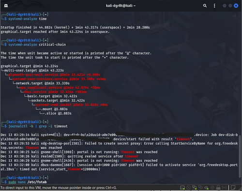Click the window title 'kali-dgr8t@kali: ~'
This screenshot has width=242, height=191.
pos(121,6)
